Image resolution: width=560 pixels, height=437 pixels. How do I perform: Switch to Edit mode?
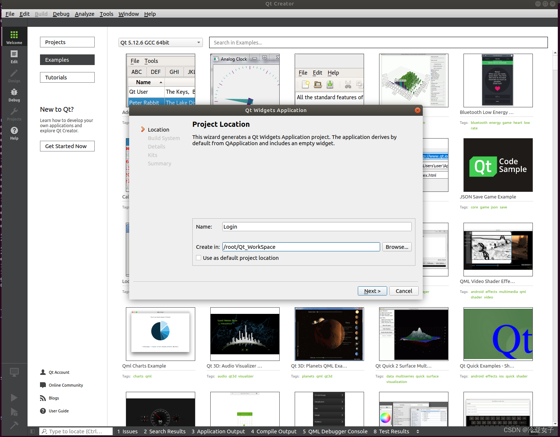coord(14,56)
